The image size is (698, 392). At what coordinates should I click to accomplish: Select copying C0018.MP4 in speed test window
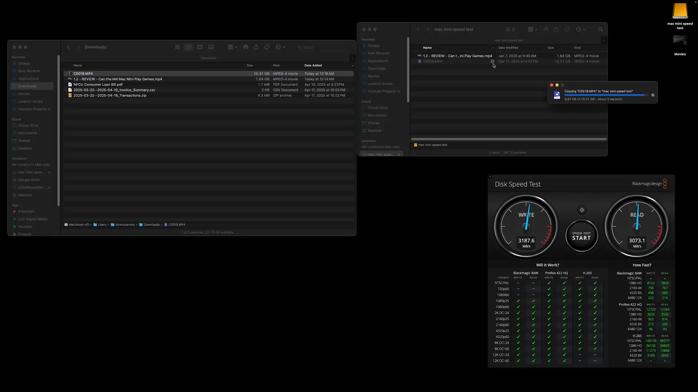tap(509, 61)
